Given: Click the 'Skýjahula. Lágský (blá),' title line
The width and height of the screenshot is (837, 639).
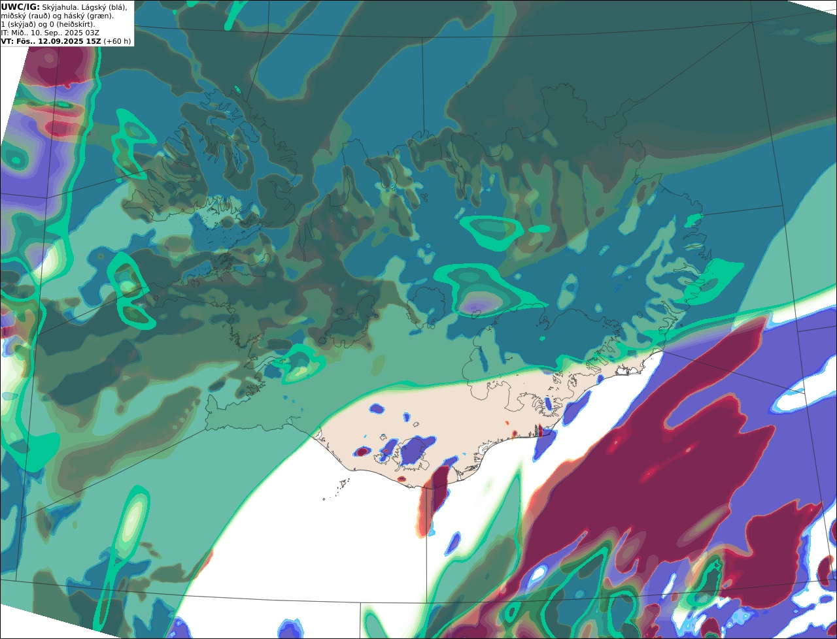Looking at the screenshot, I should 85,7.
